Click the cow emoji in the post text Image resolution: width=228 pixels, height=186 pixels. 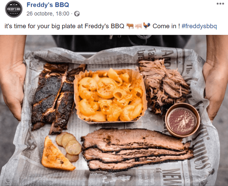[x=130, y=26]
